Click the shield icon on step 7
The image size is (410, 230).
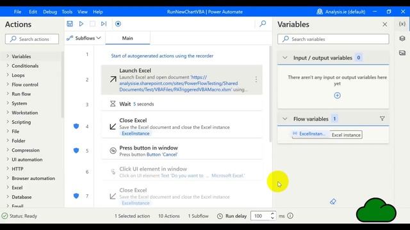pos(76,196)
